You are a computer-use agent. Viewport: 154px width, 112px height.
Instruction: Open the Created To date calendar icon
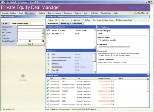click(x=43, y=41)
